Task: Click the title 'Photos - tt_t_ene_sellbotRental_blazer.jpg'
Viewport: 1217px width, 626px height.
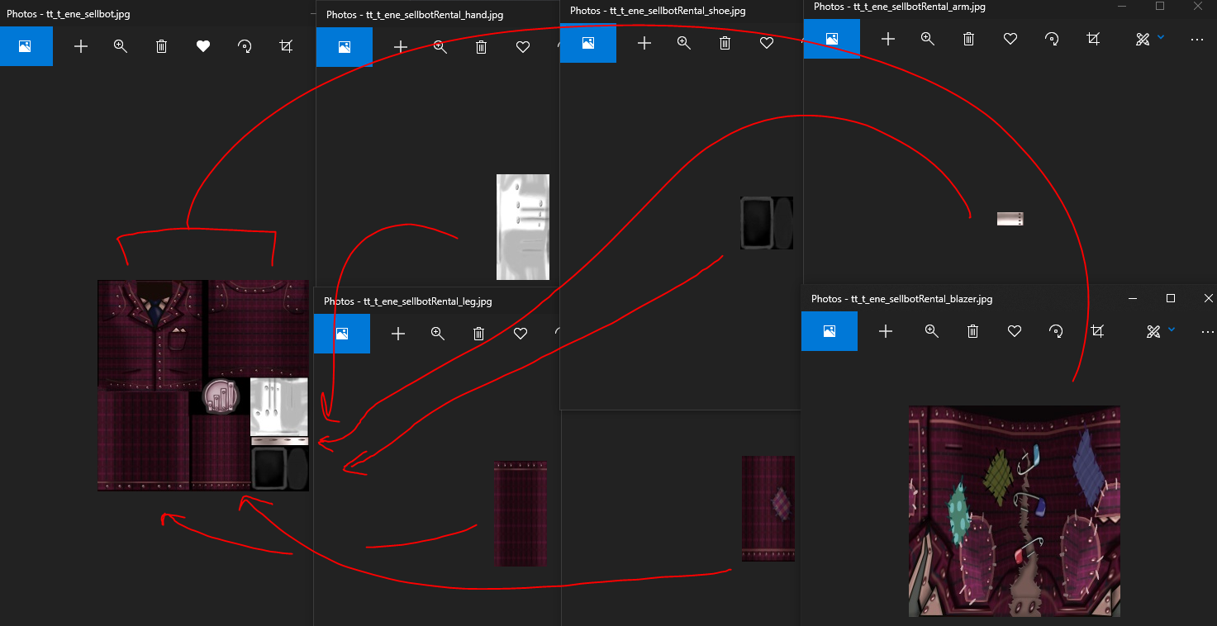Action: pos(902,299)
